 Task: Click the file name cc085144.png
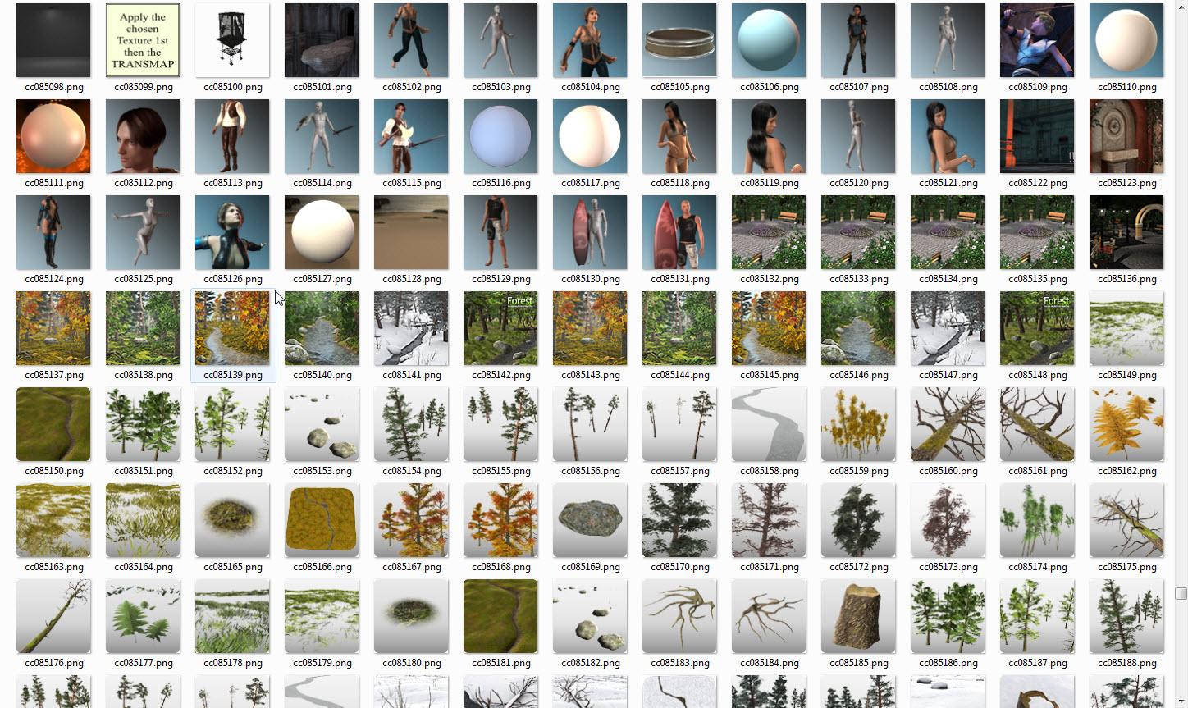click(x=680, y=375)
